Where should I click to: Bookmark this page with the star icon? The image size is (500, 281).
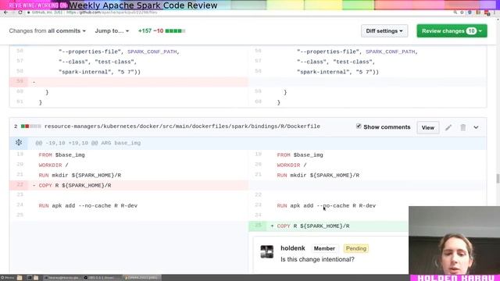point(462,12)
